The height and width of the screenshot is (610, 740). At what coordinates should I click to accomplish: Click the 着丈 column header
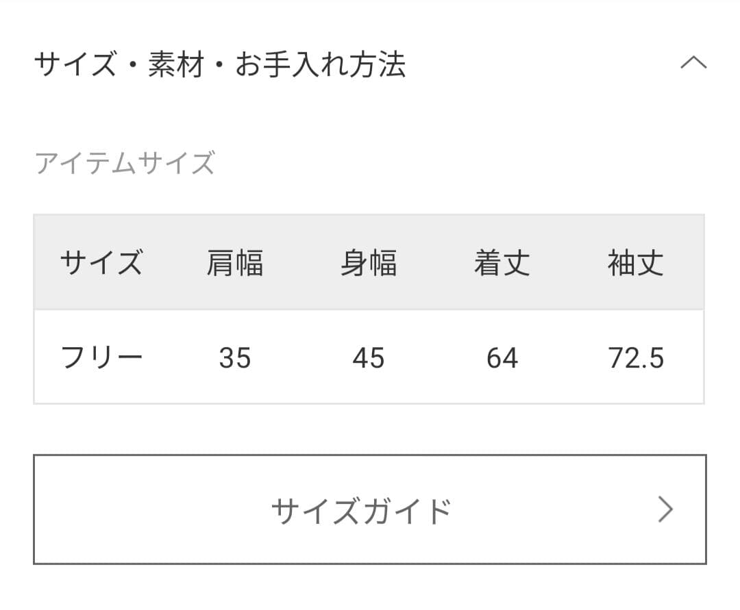coord(502,262)
